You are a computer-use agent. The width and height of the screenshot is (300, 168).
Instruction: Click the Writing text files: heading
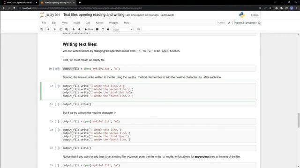coord(80,44)
